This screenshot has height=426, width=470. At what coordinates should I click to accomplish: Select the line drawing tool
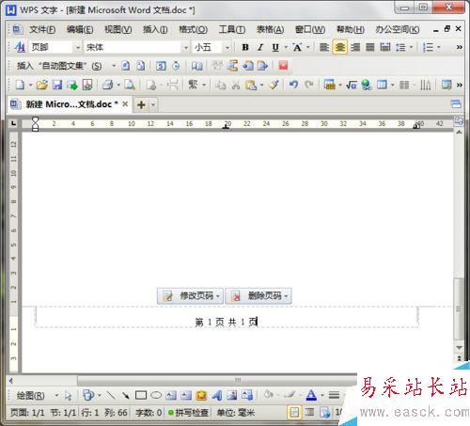click(111, 396)
